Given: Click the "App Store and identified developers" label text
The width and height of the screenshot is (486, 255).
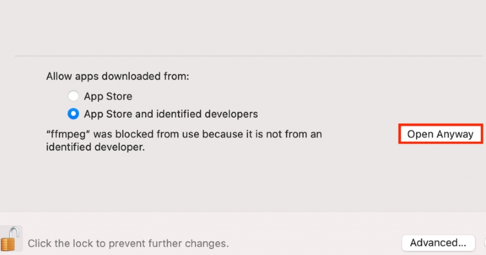Looking at the screenshot, I should [171, 114].
